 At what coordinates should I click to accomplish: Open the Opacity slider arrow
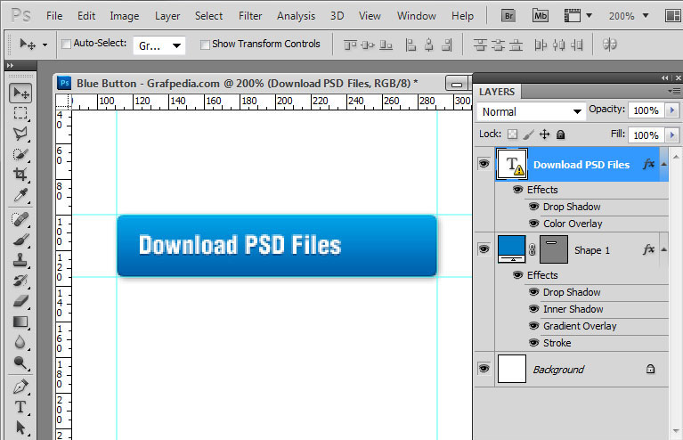tap(671, 110)
